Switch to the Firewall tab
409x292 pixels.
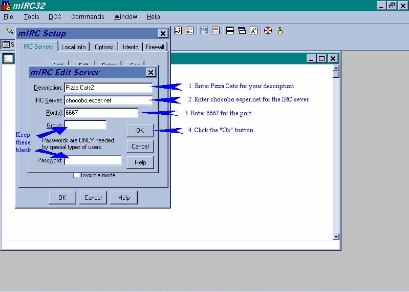click(x=155, y=47)
